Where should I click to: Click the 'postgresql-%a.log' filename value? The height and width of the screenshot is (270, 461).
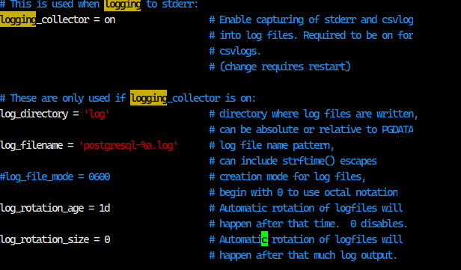(129, 145)
